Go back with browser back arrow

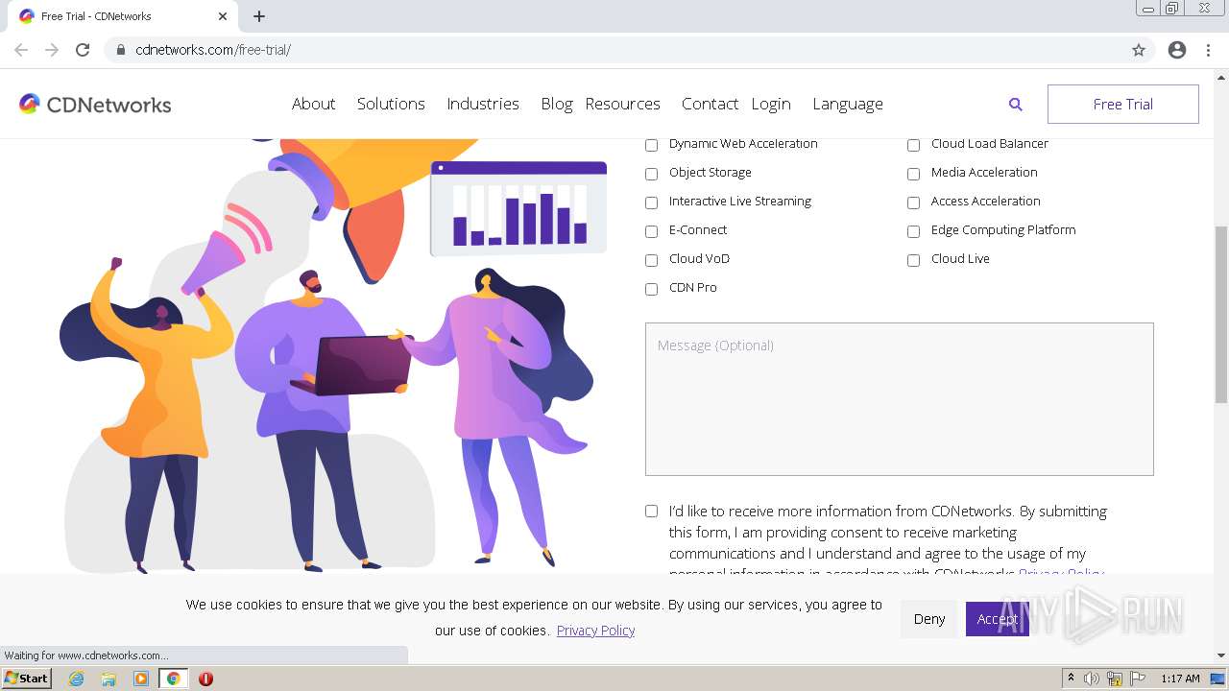(21, 50)
